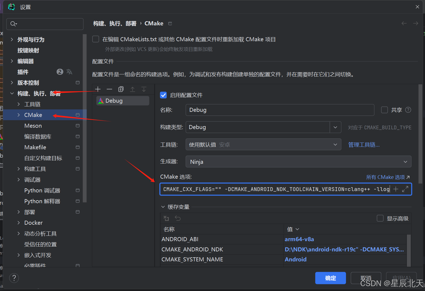
Task: Select 受信任的位置 settings page
Action: pyautogui.click(x=40, y=244)
